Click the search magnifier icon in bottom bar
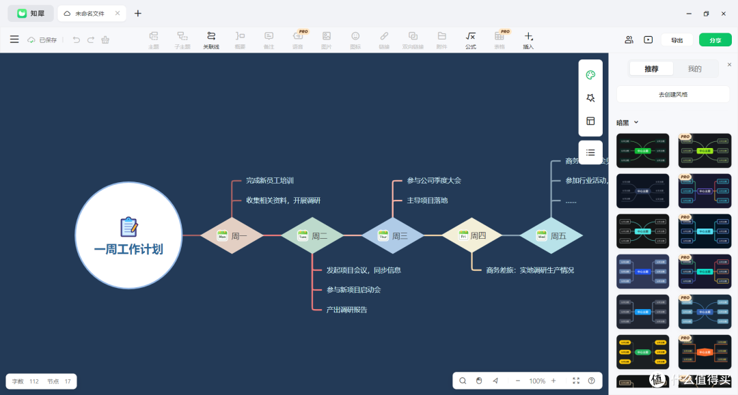The image size is (738, 395). (463, 381)
